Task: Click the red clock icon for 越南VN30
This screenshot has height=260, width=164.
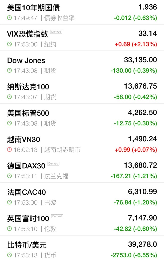Action: coord(9,150)
